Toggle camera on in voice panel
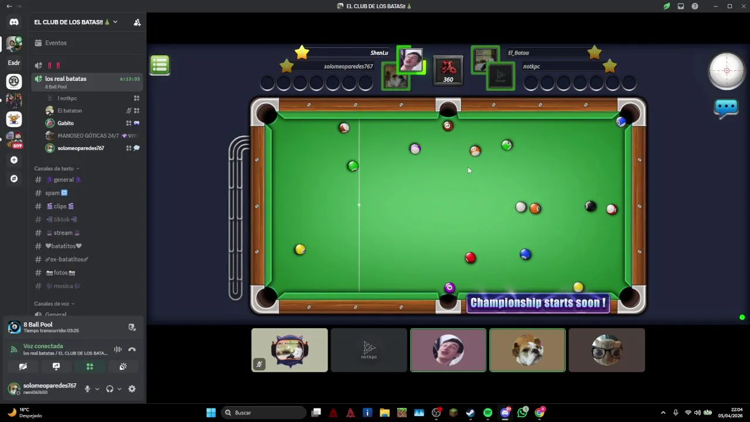750x422 pixels. tap(23, 366)
